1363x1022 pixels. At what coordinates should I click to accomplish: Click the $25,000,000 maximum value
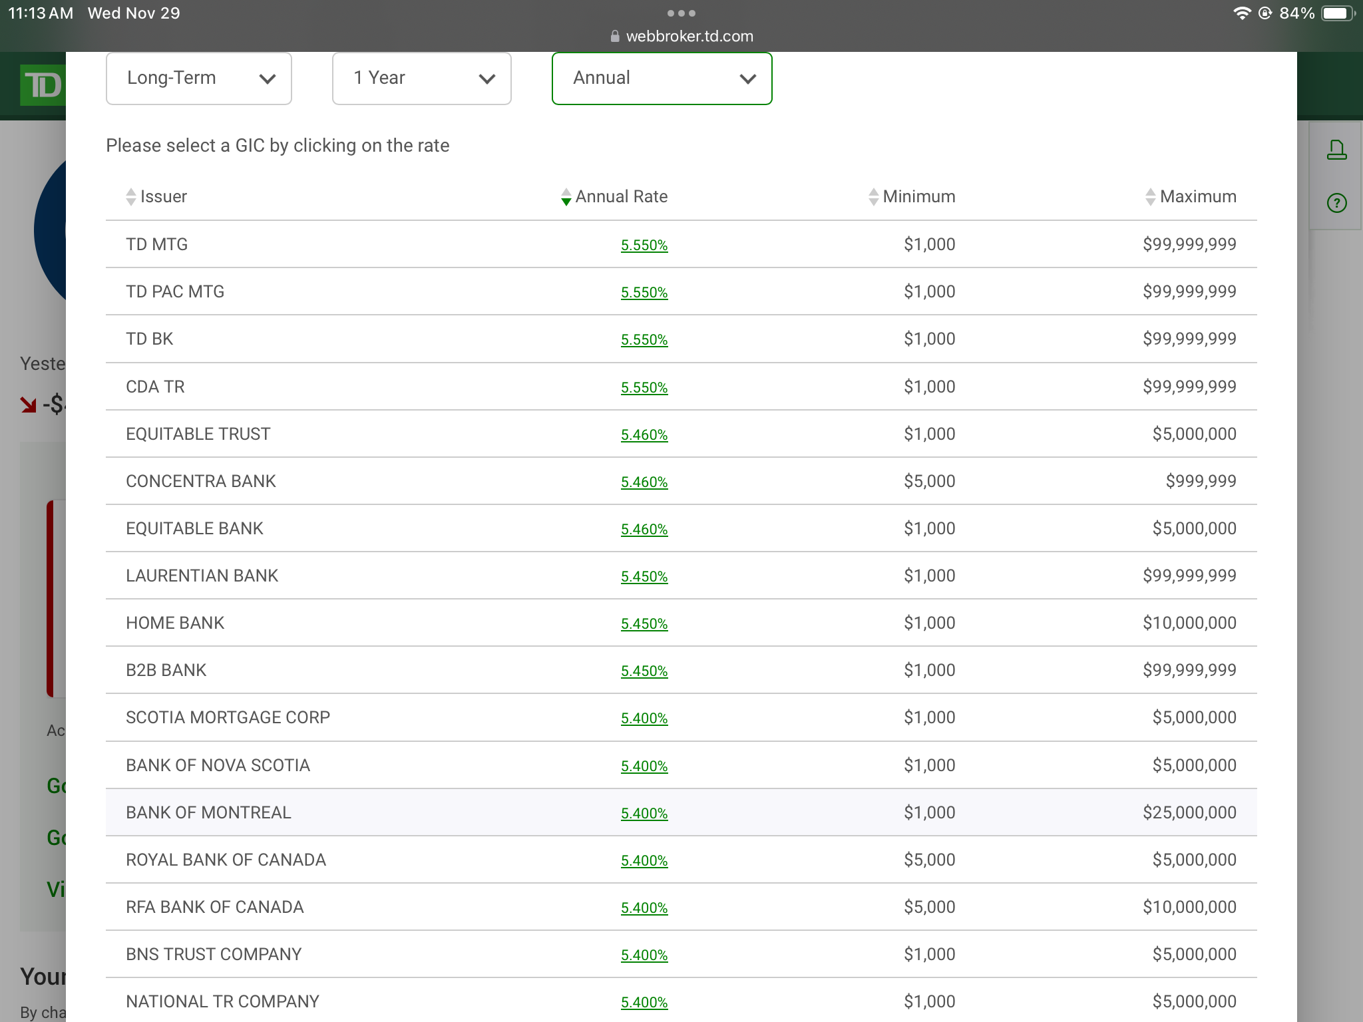point(1189,813)
